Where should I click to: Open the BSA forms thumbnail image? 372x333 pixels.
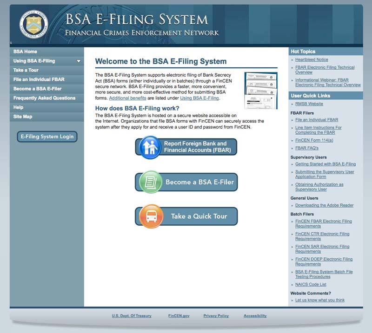coord(261,91)
